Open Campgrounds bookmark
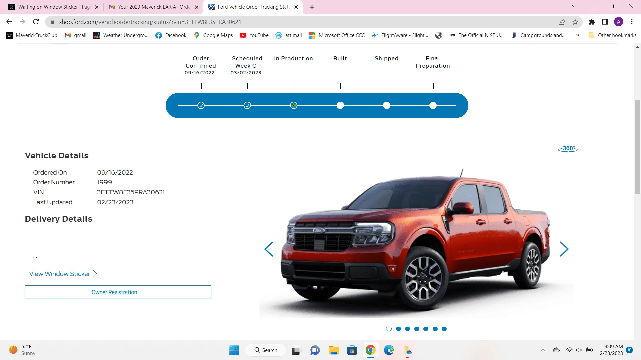Viewport: 641px width, 360px height. click(538, 35)
